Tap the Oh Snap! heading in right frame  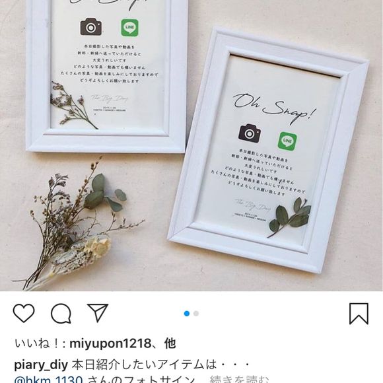pos(274,107)
